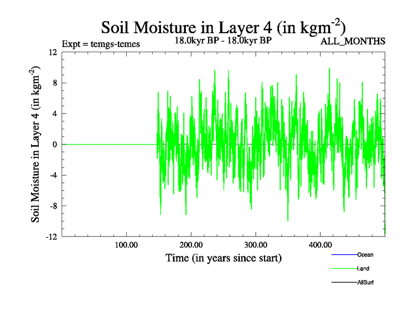Click the 400.00 x-axis tick label

point(320,244)
